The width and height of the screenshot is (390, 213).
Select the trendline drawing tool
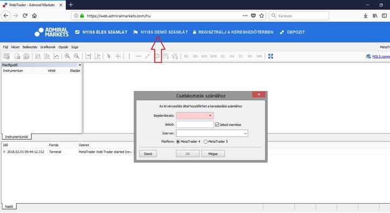147,56
